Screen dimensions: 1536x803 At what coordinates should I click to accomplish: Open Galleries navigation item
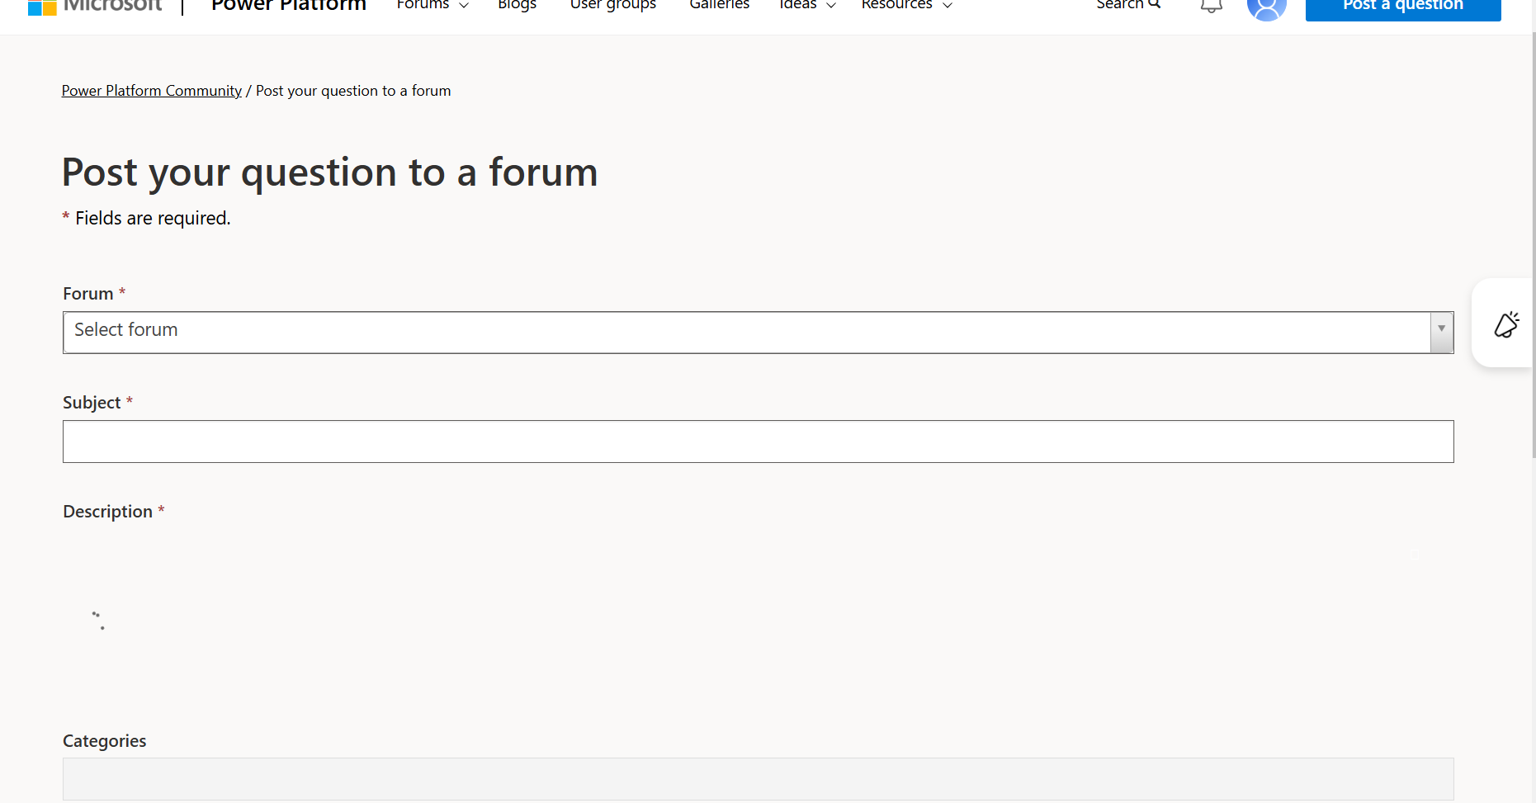[x=719, y=5]
